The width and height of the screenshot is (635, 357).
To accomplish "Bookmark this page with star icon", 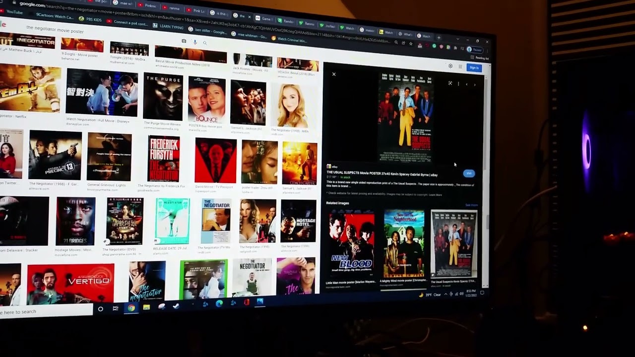I will [x=411, y=44].
